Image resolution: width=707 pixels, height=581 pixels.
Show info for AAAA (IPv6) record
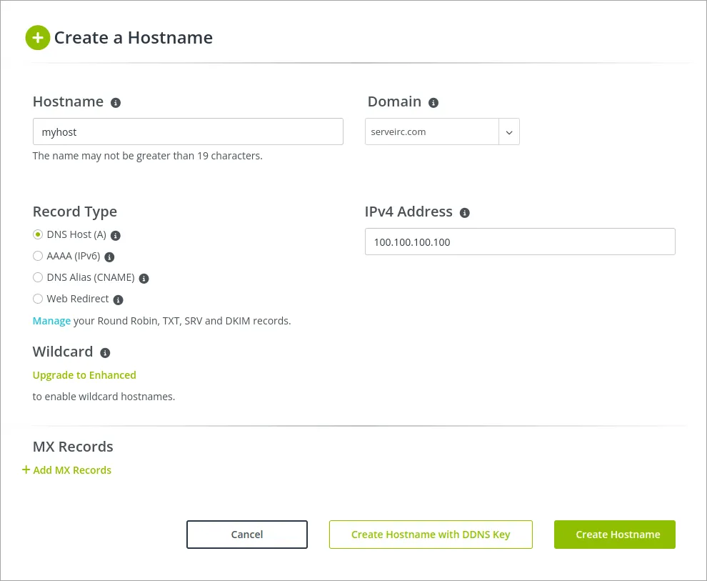point(109,257)
